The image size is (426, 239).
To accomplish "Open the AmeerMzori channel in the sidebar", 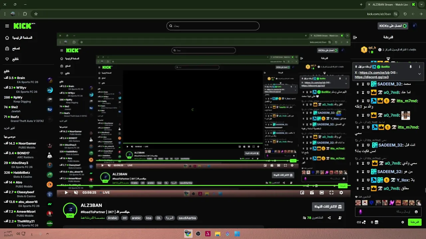I will coord(28,213).
